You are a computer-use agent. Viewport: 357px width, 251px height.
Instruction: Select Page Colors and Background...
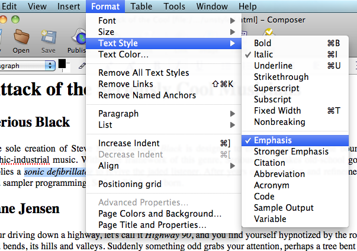(160, 214)
